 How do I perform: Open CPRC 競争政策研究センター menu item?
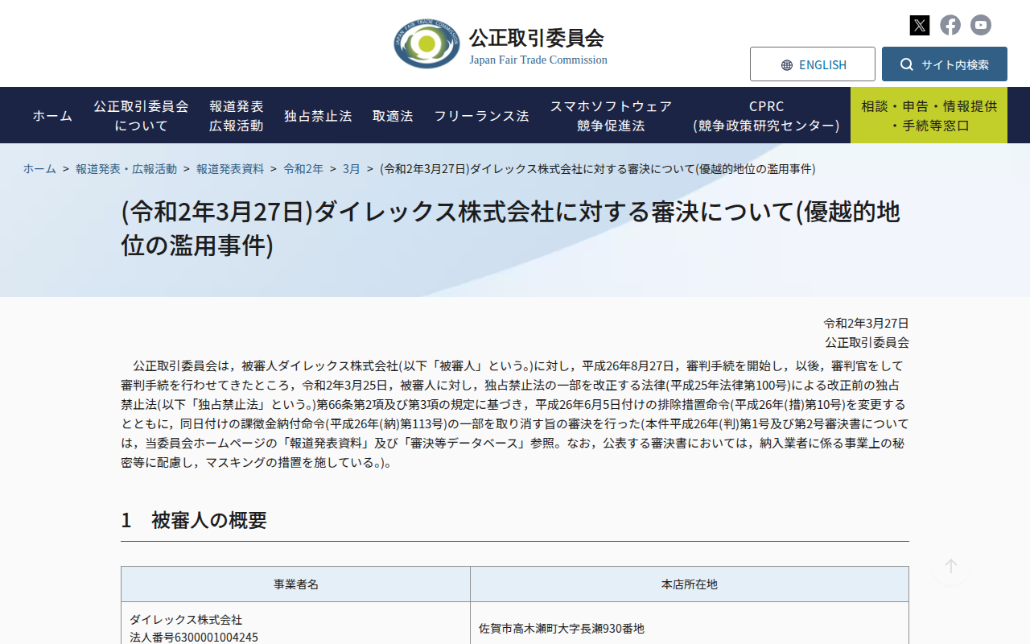766,116
